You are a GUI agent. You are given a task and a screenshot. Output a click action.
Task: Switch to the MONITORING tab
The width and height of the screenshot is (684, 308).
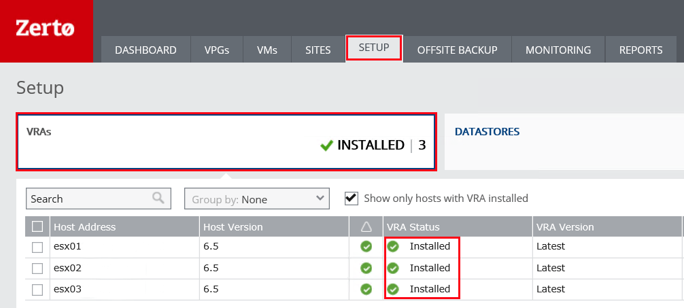pyautogui.click(x=558, y=50)
